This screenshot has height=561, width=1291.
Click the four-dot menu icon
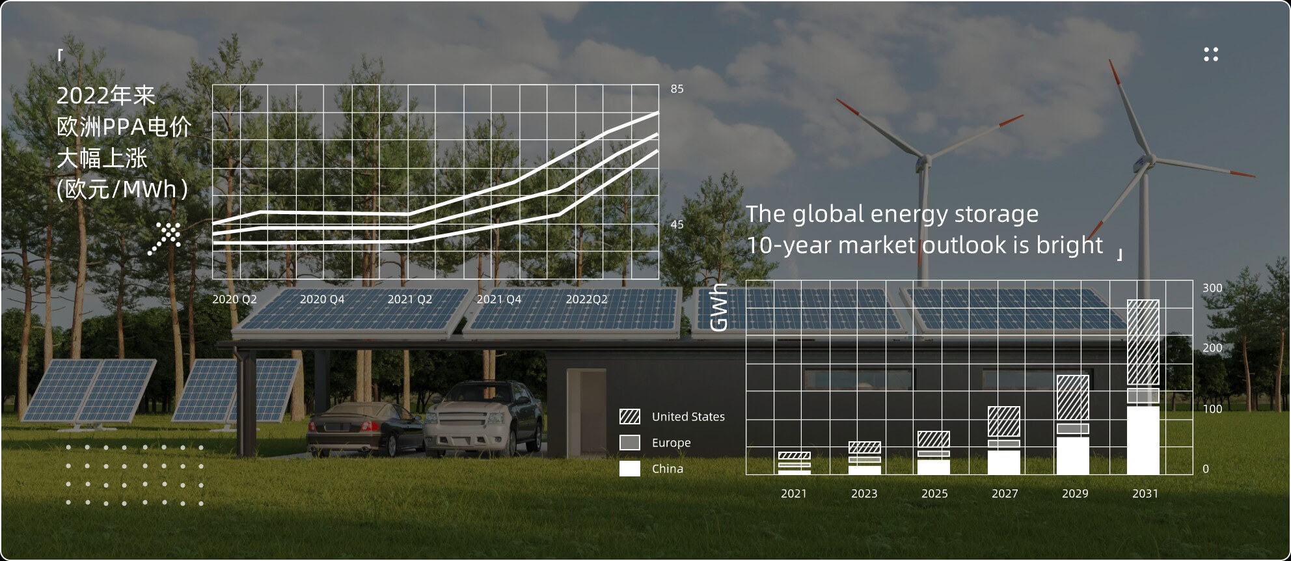point(1210,55)
